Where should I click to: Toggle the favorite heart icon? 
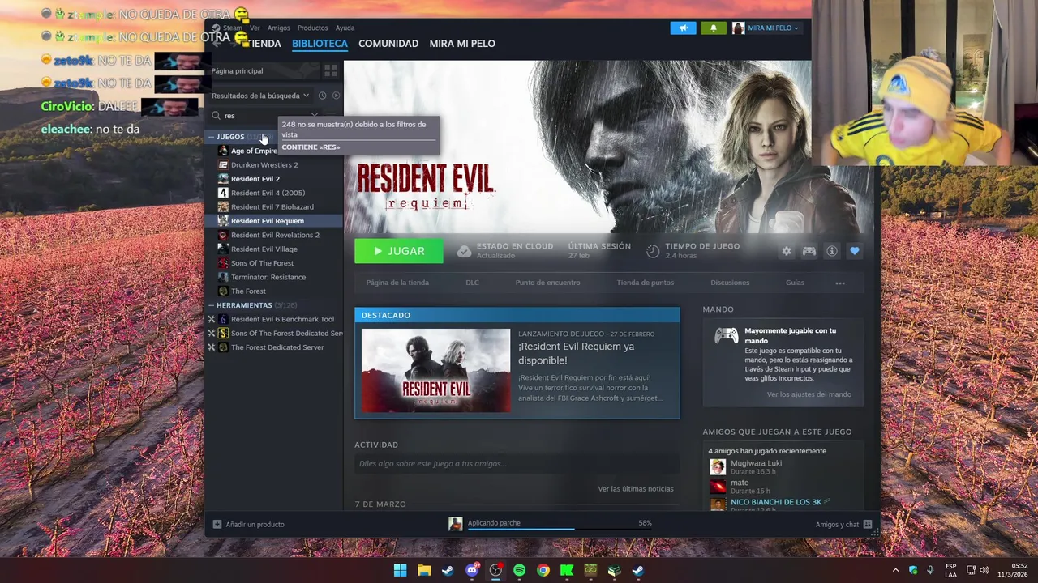pyautogui.click(x=854, y=251)
